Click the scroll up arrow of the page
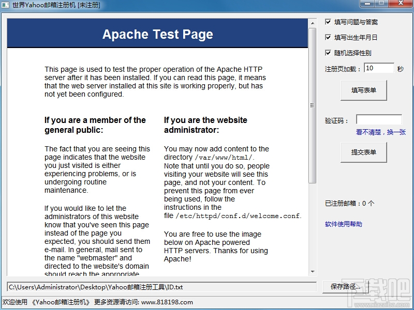Screen dimensions: 414x310 [x=313, y=23]
